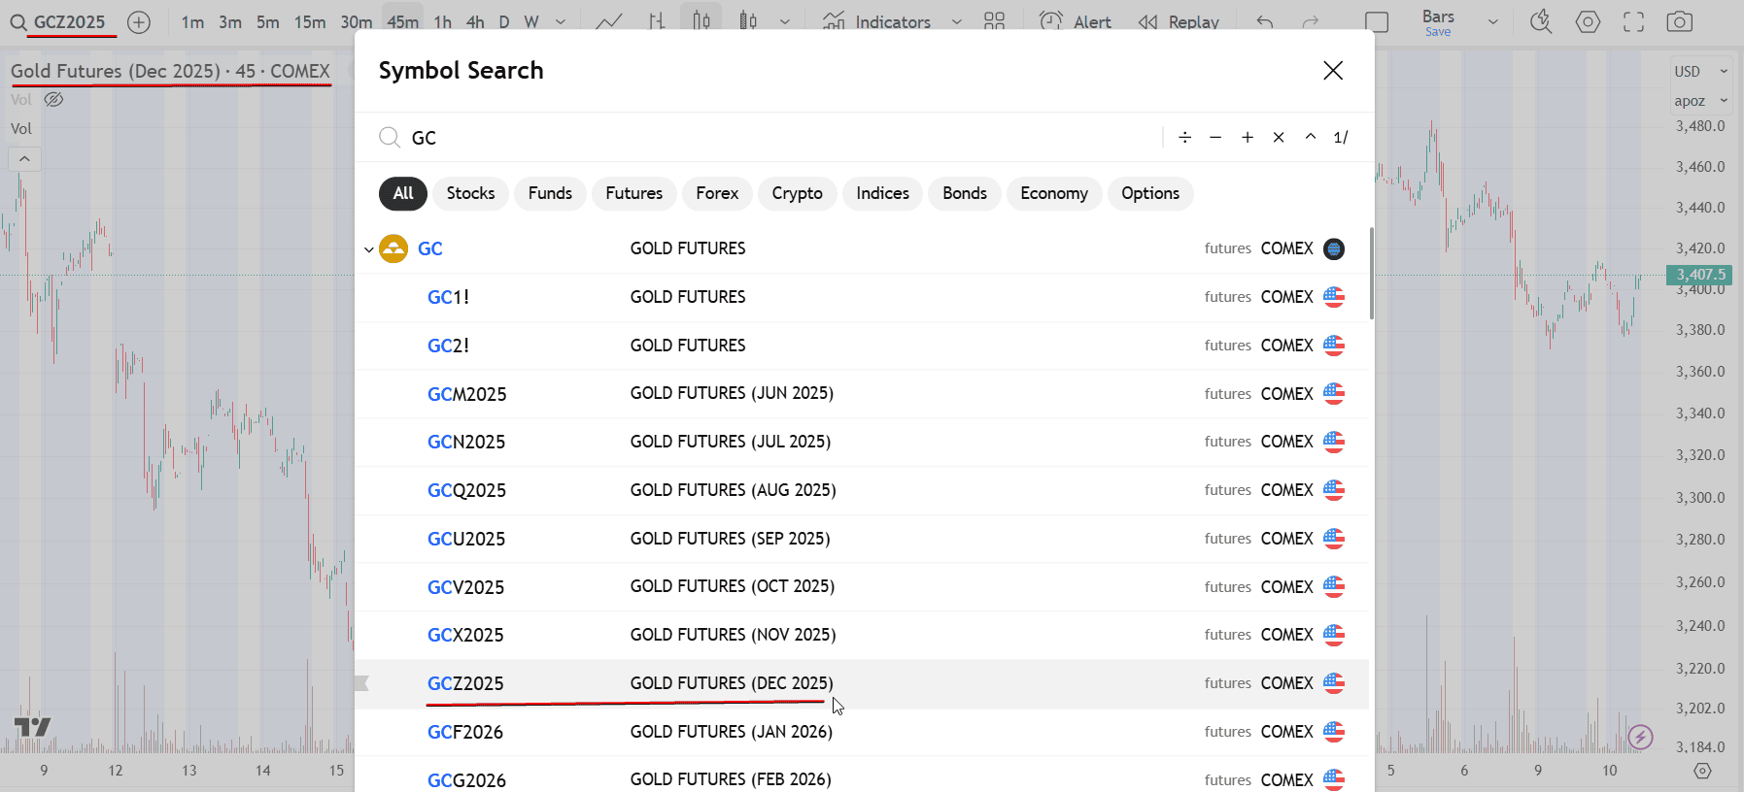1744x792 pixels.
Task: Select the Options filter tab
Action: [x=1150, y=193]
